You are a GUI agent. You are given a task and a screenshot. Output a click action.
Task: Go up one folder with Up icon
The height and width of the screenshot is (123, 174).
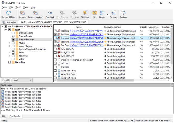(x=95, y=13)
